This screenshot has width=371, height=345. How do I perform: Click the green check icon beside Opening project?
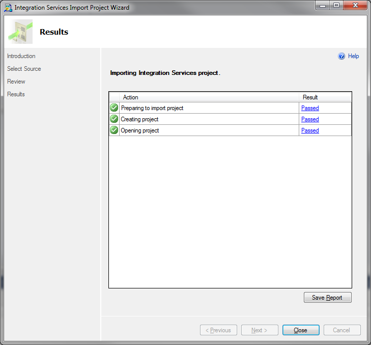tap(114, 130)
